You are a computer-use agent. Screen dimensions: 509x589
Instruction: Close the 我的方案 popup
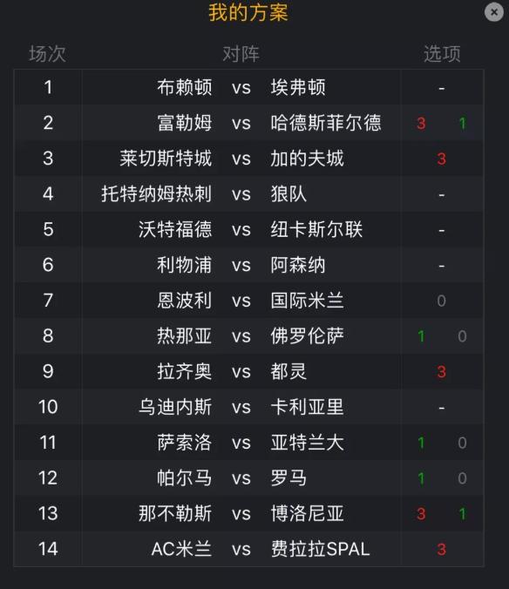[x=494, y=12]
